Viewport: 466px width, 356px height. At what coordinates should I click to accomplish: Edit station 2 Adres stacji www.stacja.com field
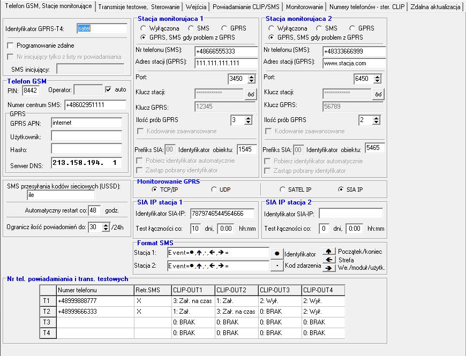point(354,63)
